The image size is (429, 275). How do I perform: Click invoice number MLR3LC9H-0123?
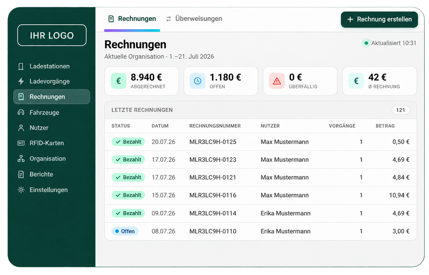[x=213, y=160]
